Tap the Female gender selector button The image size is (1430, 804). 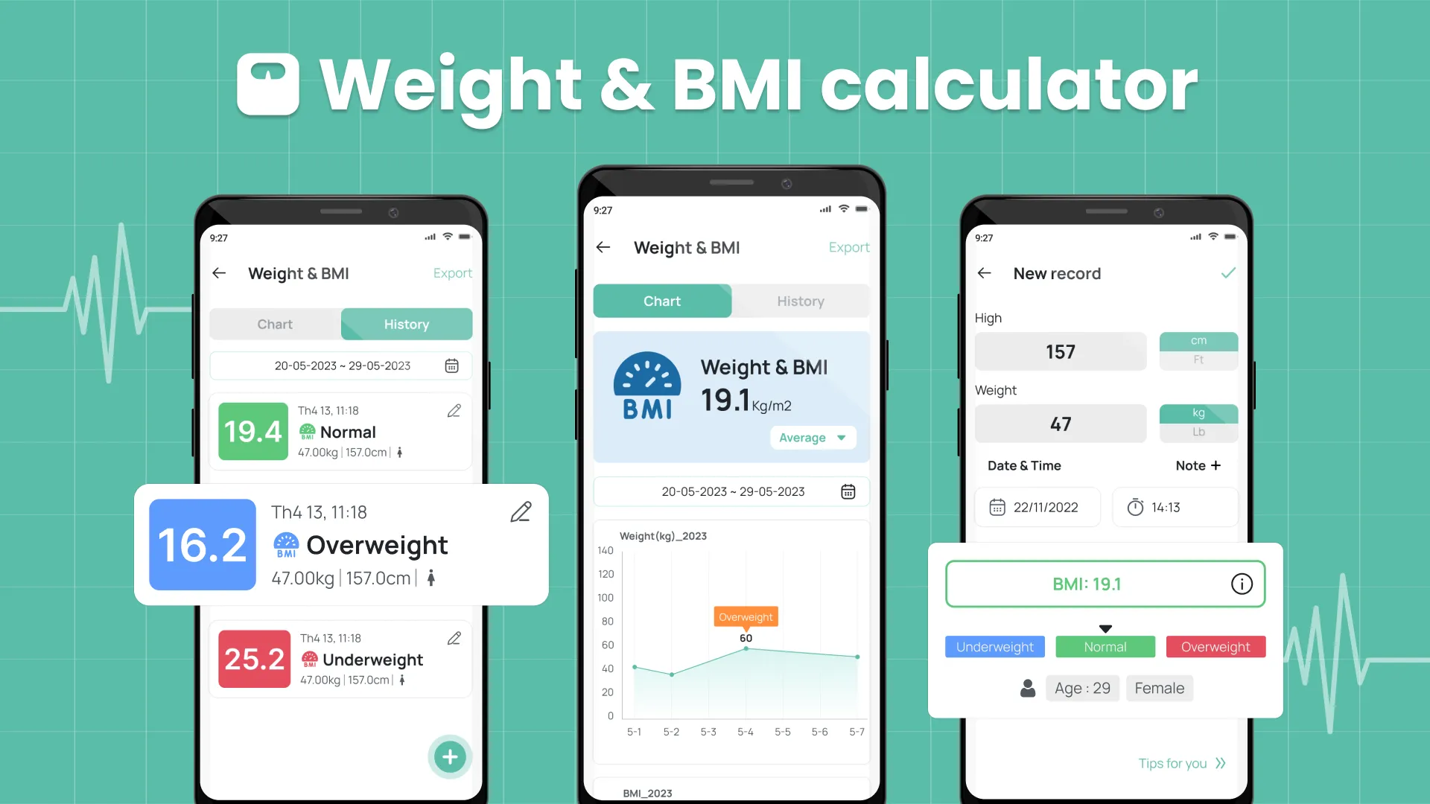[x=1158, y=686]
